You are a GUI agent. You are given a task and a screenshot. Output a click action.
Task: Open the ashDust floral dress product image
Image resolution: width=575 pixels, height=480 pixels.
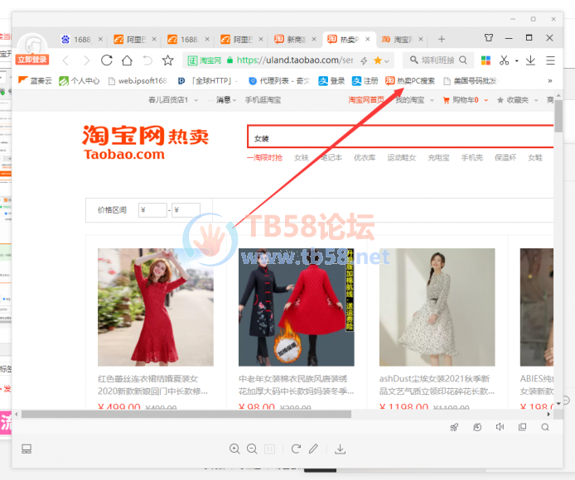point(437,307)
